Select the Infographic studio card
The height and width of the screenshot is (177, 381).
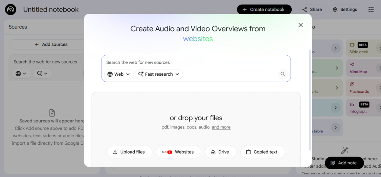click(363, 108)
